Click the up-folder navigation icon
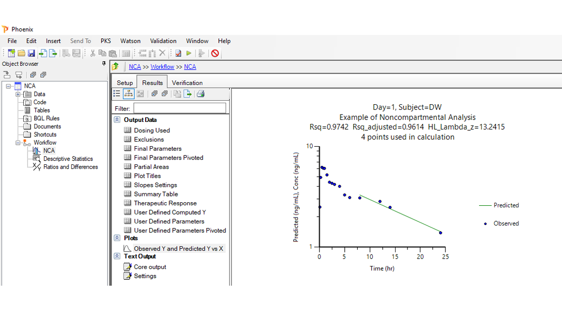 tap(116, 66)
